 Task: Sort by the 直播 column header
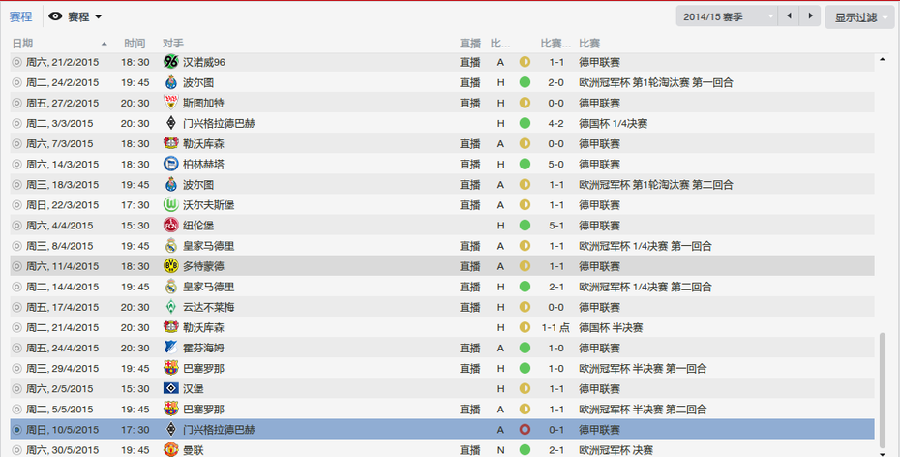(470, 43)
